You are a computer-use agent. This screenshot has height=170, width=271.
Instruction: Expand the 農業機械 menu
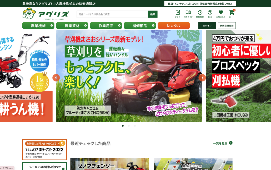(x=38, y=26)
